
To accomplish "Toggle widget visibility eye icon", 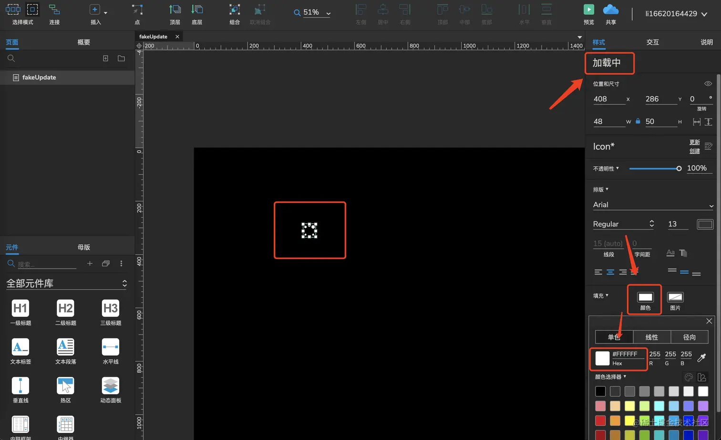I will pyautogui.click(x=708, y=83).
